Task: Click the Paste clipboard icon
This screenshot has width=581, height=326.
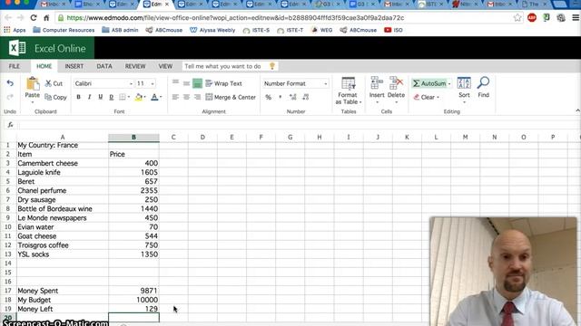Action: 33,84
